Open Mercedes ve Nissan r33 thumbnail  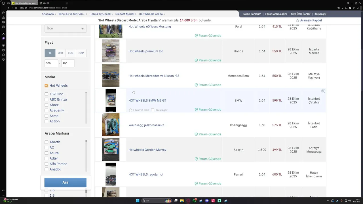click(111, 76)
